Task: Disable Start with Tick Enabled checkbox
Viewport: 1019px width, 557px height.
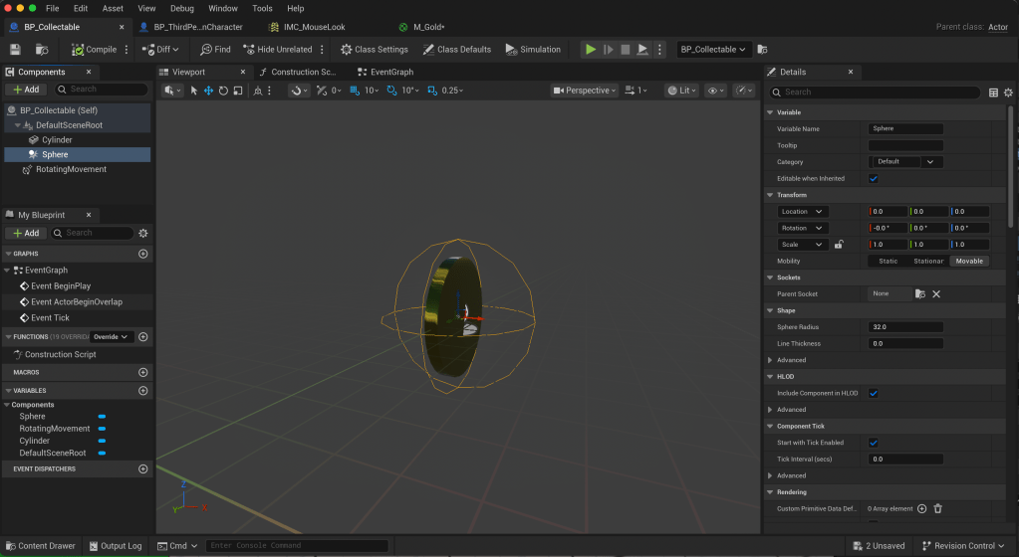Action: (874, 443)
